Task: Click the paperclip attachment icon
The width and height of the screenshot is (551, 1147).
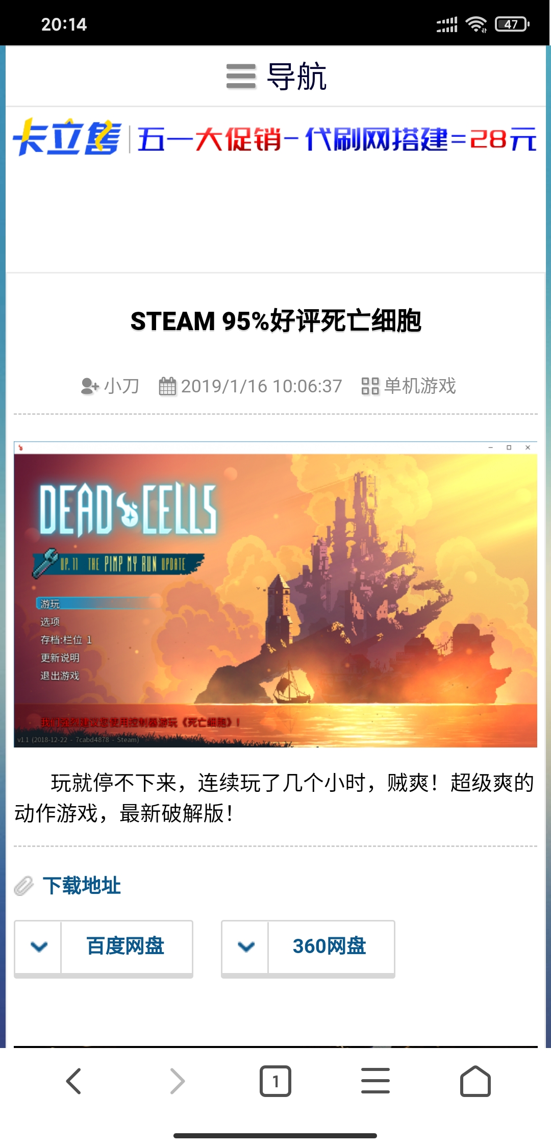Action: click(23, 886)
